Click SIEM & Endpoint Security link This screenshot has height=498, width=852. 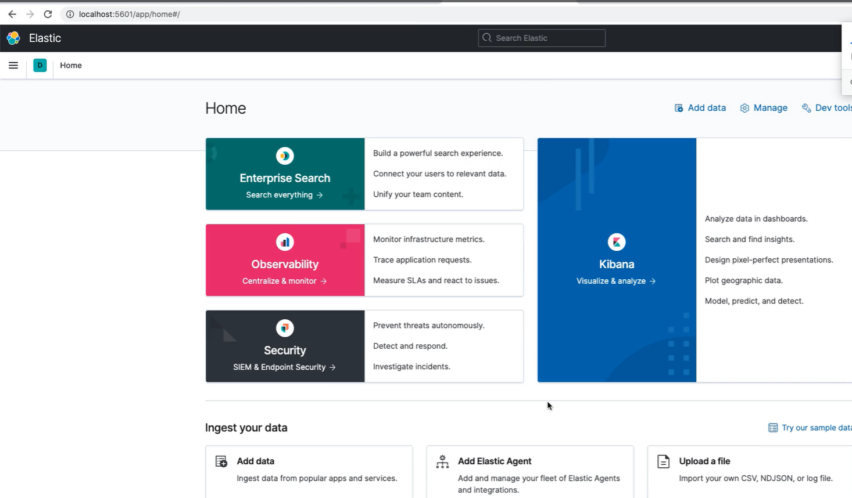(284, 367)
